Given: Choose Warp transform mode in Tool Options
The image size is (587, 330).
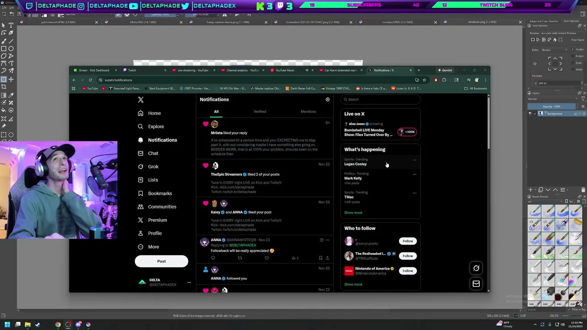Looking at the screenshot, I should [544, 40].
